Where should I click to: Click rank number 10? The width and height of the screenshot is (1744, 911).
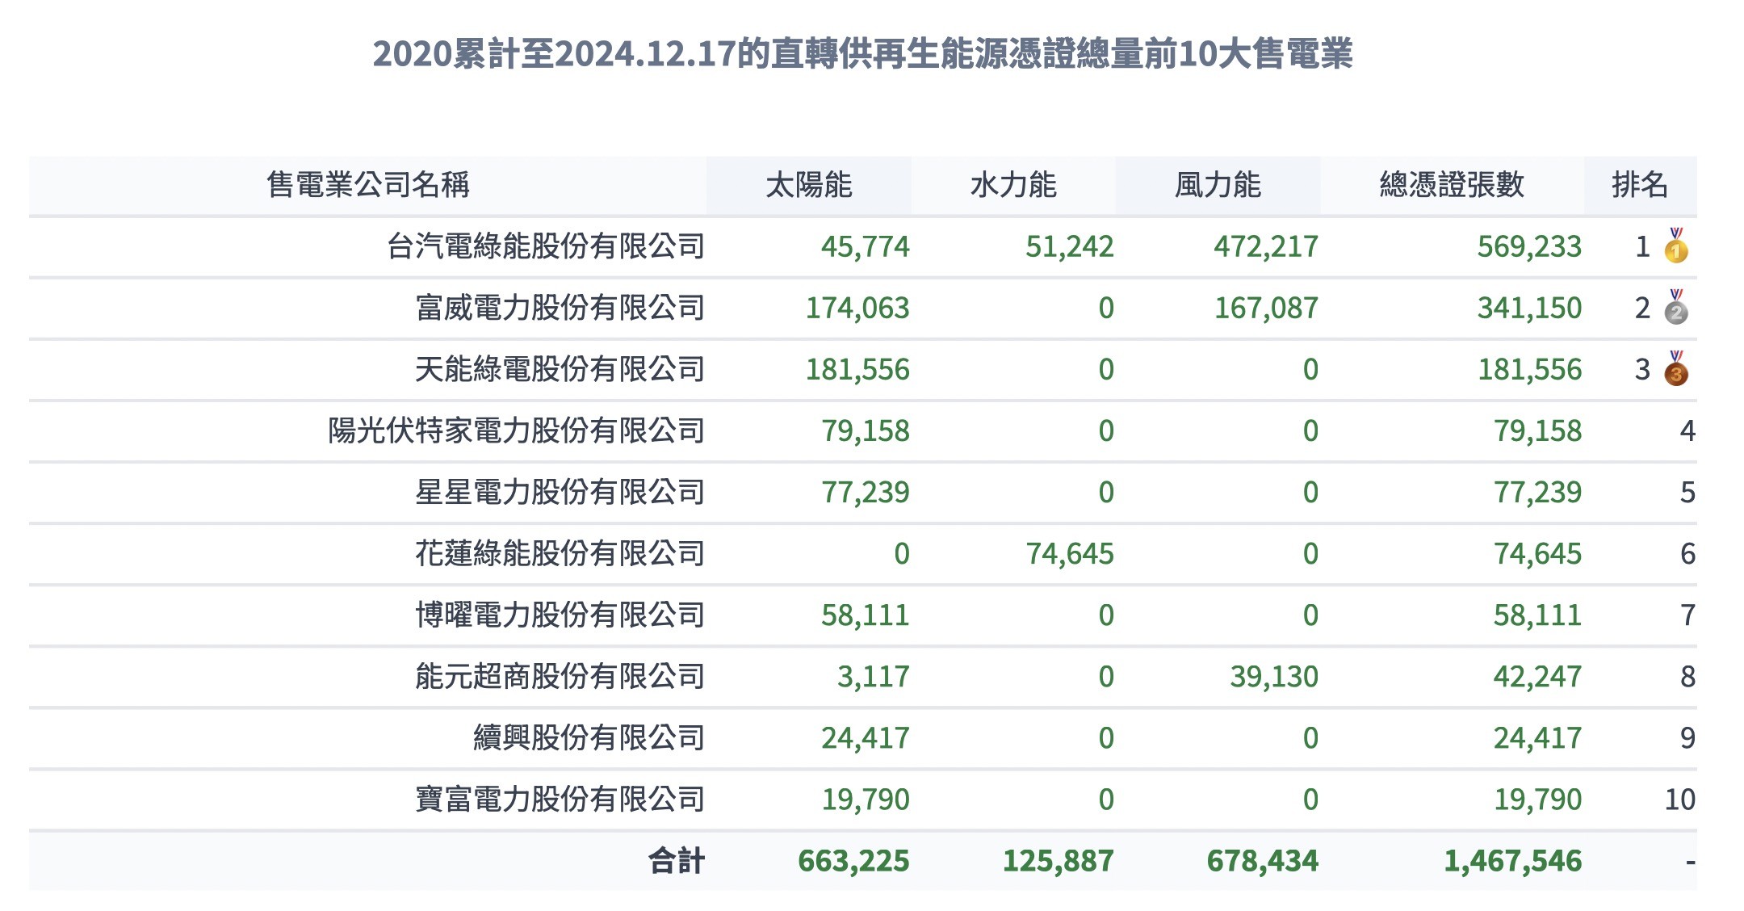1680,799
